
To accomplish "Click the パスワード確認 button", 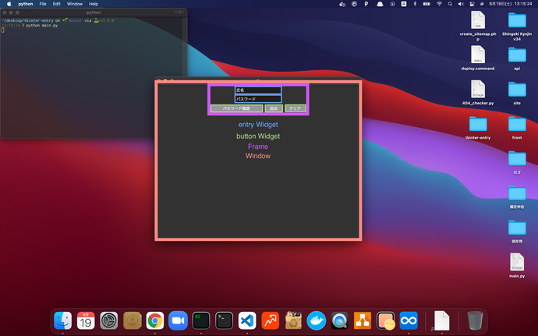I will pyautogui.click(x=237, y=108).
